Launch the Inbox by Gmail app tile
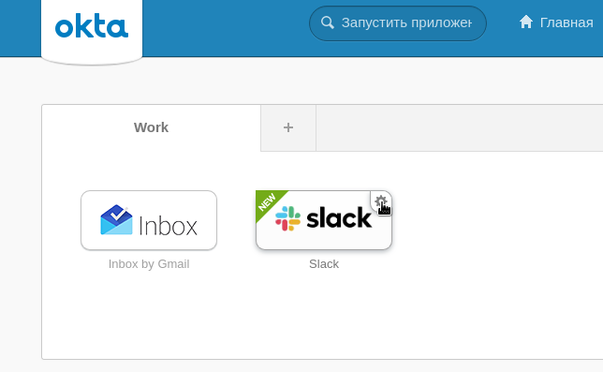 tap(149, 220)
